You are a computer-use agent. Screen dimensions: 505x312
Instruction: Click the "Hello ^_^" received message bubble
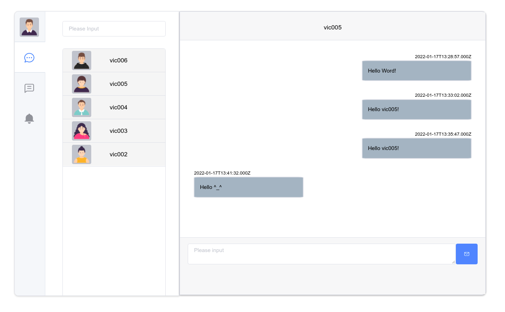pyautogui.click(x=248, y=187)
